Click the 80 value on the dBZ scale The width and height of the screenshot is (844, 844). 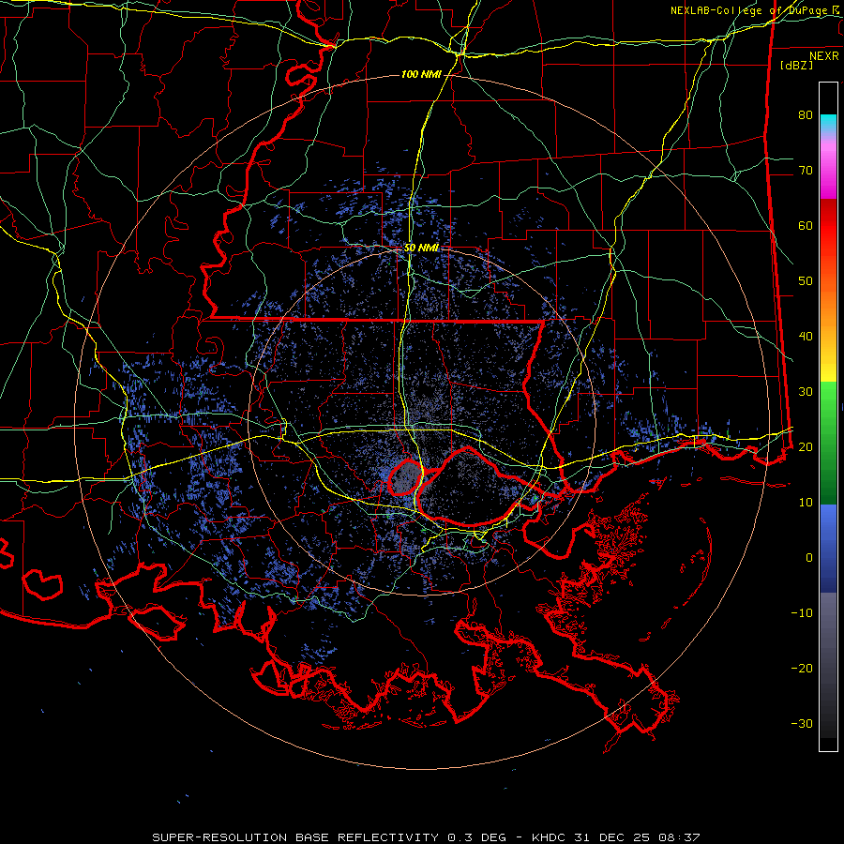(x=806, y=115)
